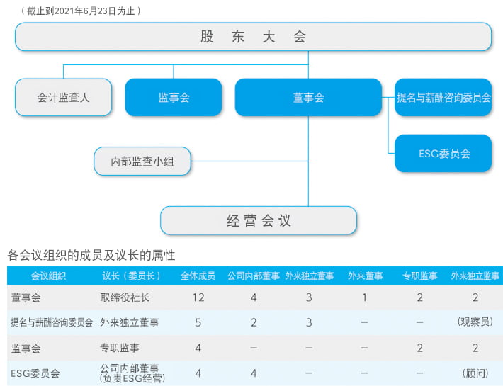Click the value 1 under 外来董事

point(364,297)
